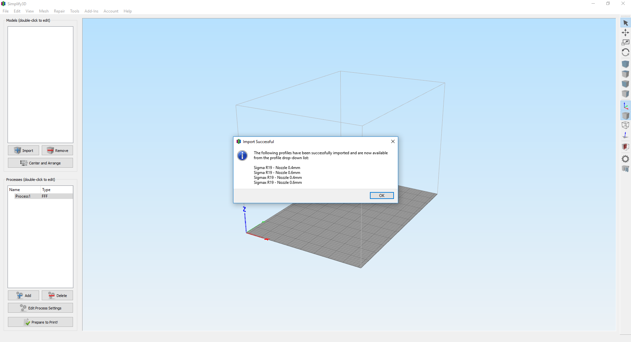Delete the selected process
Viewport: 631px width, 342px height.
point(57,296)
